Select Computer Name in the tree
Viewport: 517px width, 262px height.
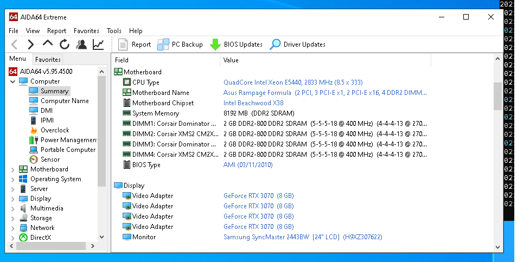[65, 101]
